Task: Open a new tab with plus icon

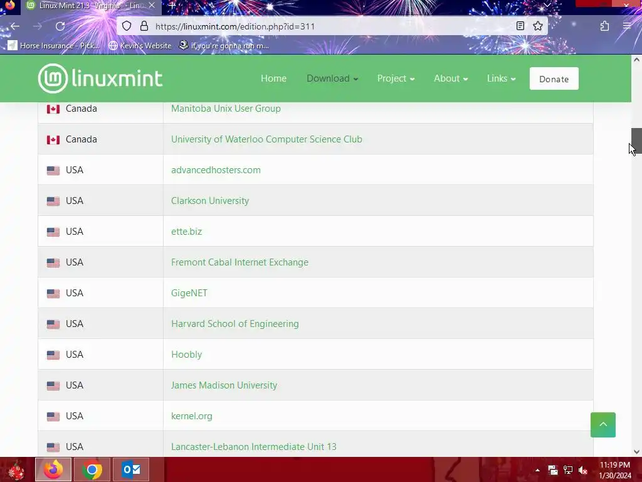Action: tap(172, 6)
